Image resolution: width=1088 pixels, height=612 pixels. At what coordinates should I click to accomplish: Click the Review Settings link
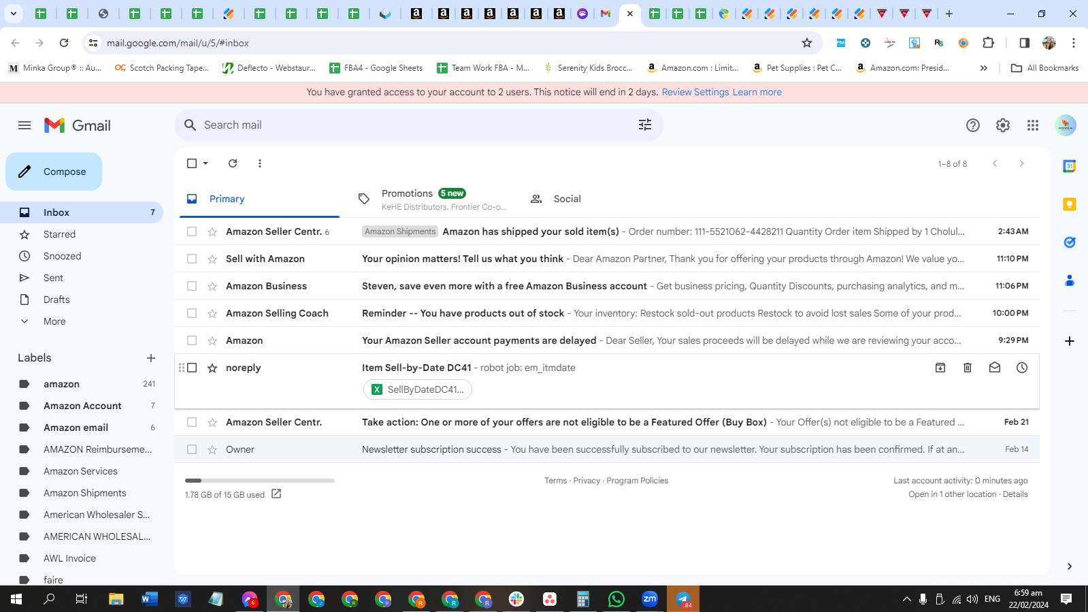(x=695, y=92)
